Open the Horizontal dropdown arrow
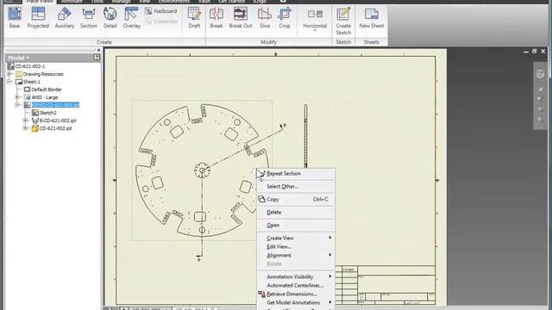 [x=315, y=31]
